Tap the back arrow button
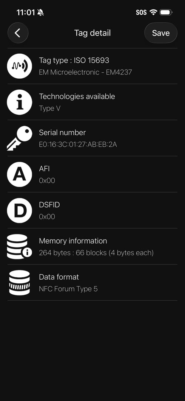Screen dimensions: 185x401 (18, 33)
